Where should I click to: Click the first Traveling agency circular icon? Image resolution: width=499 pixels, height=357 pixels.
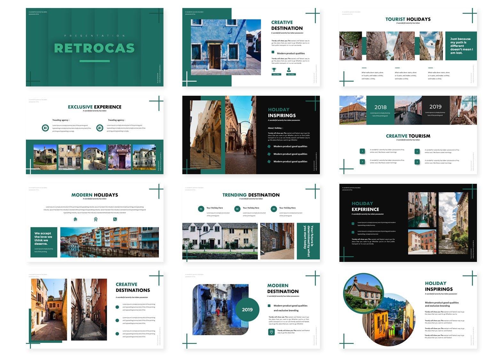click(x=45, y=128)
